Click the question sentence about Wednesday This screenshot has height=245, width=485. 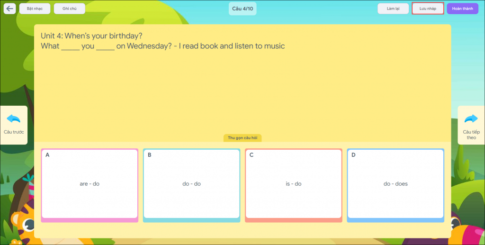coord(163,46)
